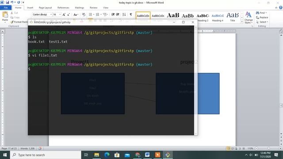The image size is (283, 159).
Task: Click the Multilevel List icon
Action: [105, 15]
